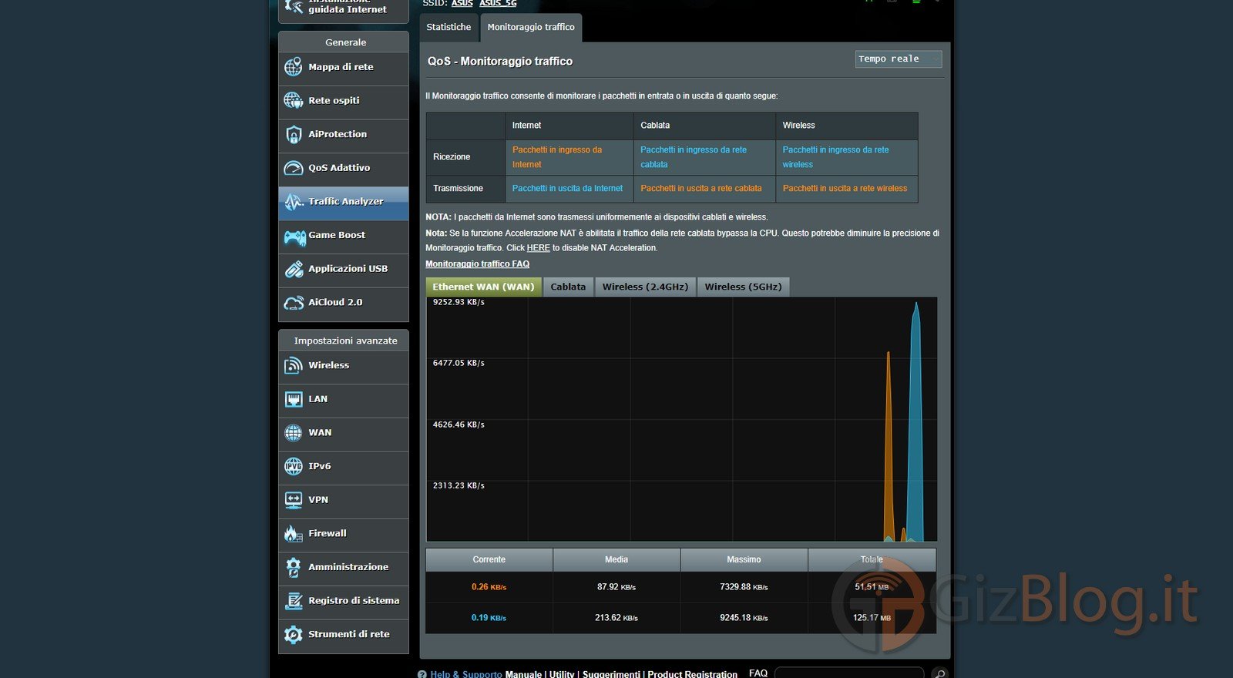Open Mappa di rete menu item

[344, 68]
